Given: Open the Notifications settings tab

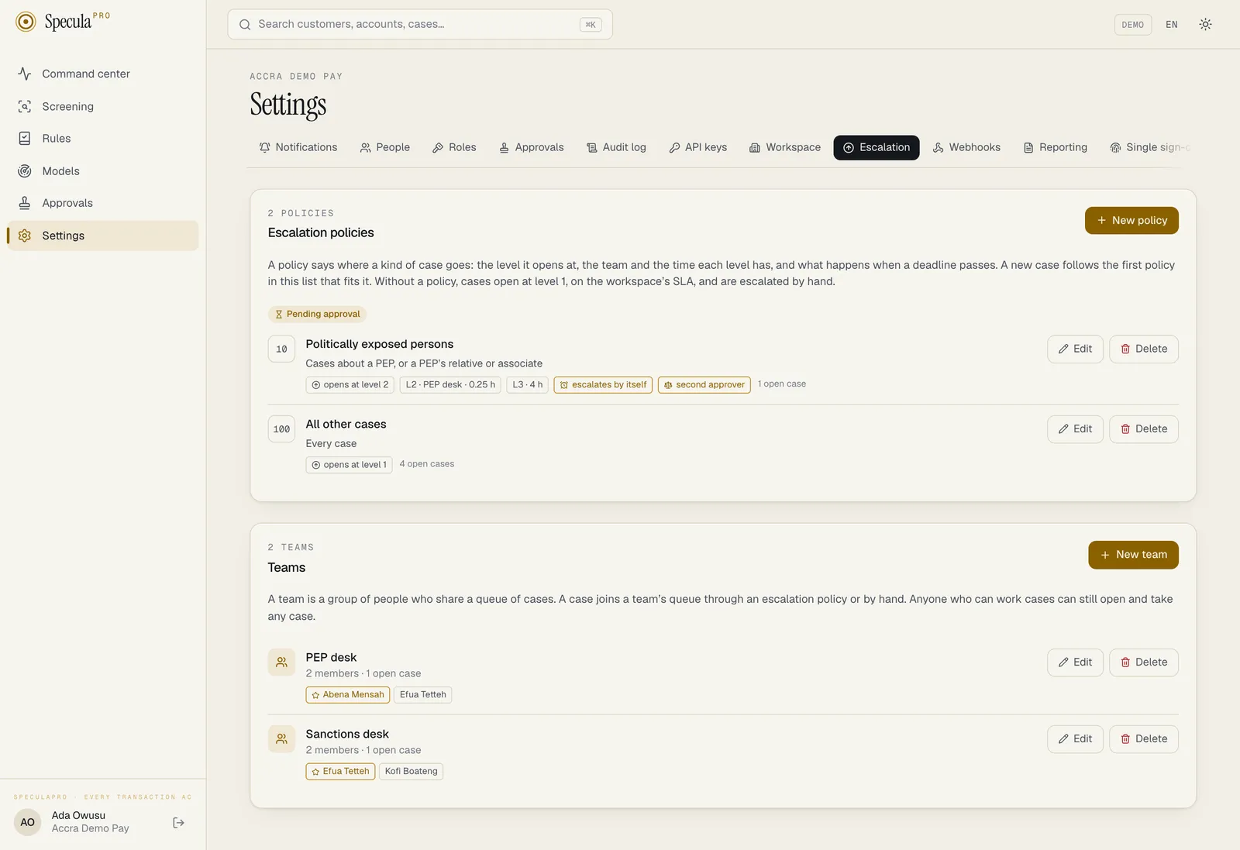Looking at the screenshot, I should [x=298, y=147].
